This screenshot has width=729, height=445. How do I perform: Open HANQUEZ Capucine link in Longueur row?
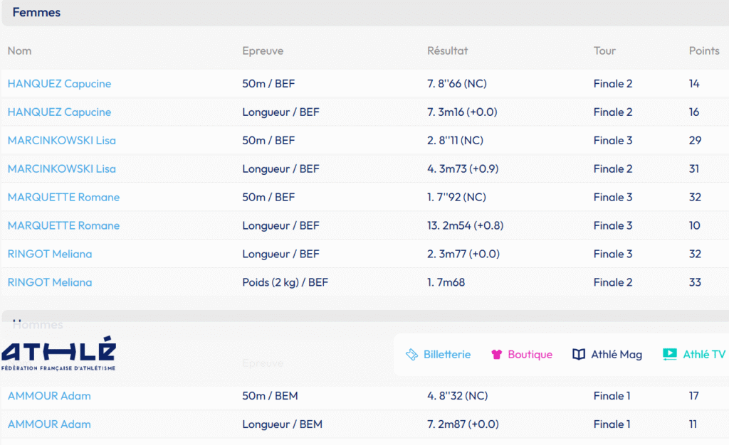click(59, 112)
